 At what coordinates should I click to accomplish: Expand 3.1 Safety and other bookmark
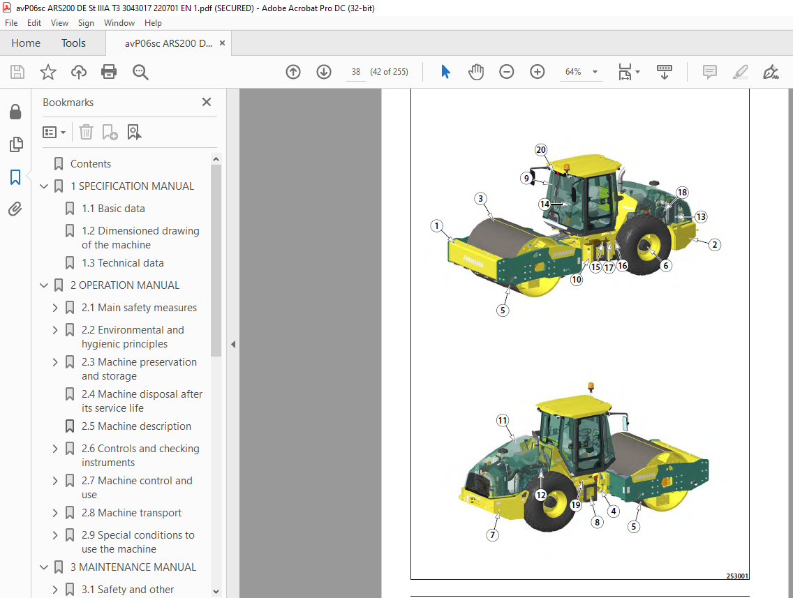coord(55,590)
